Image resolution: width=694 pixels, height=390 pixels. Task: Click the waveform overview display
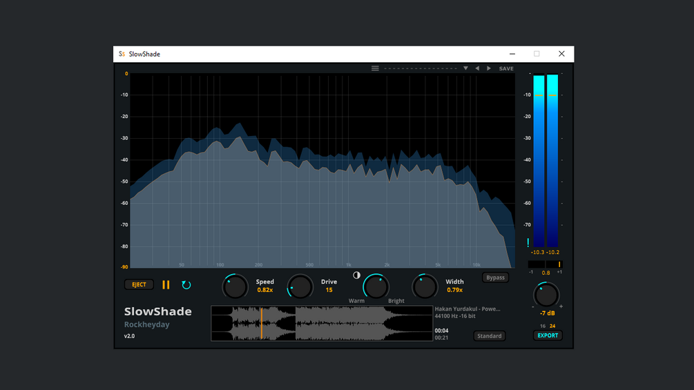tap(322, 323)
